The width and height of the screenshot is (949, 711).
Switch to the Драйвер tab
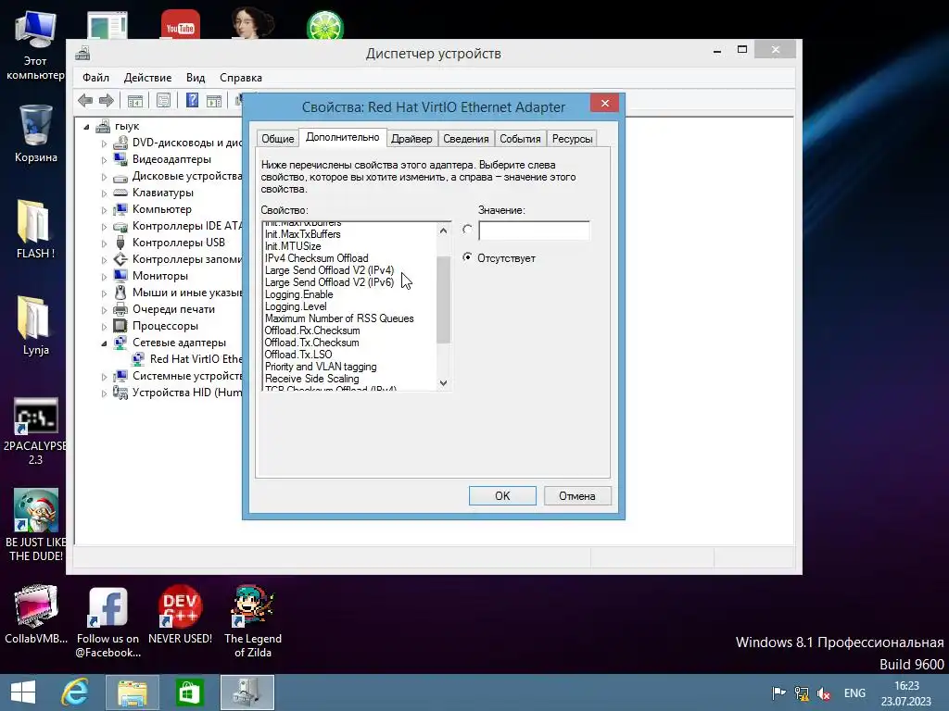[x=411, y=139]
